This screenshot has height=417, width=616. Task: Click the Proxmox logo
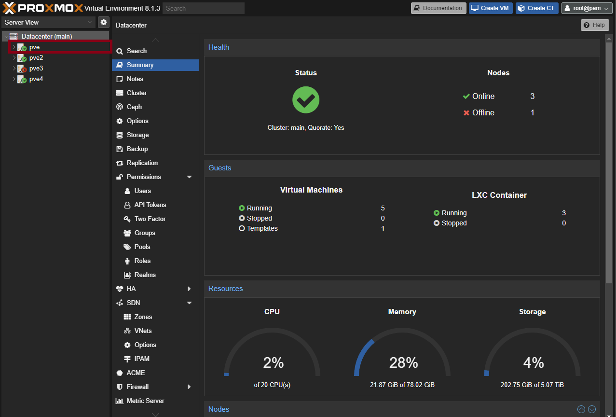[x=42, y=8]
